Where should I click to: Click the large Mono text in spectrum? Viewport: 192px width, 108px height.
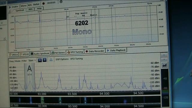coord(82,32)
